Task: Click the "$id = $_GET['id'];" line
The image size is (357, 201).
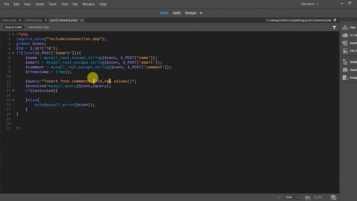Action: [x=37, y=49]
